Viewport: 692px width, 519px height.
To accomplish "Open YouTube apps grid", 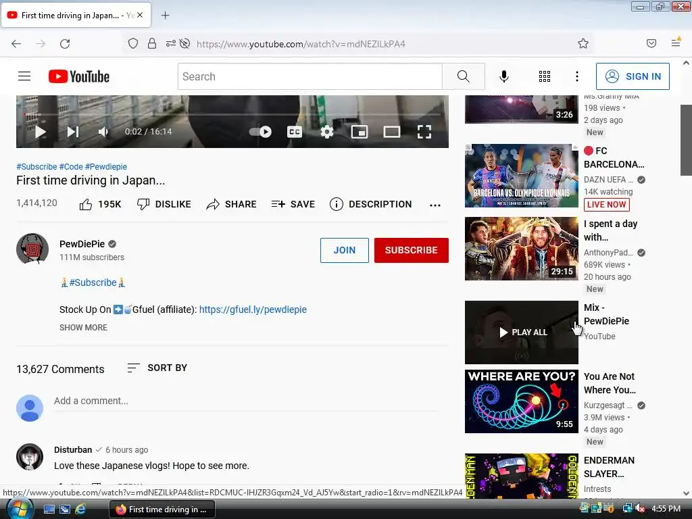I will point(545,76).
